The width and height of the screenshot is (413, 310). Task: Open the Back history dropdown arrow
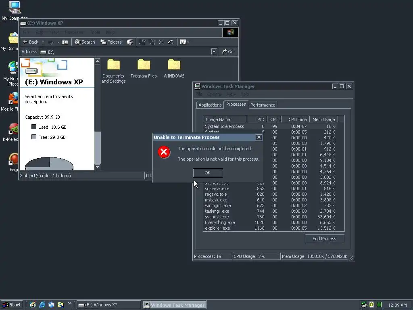point(43,42)
